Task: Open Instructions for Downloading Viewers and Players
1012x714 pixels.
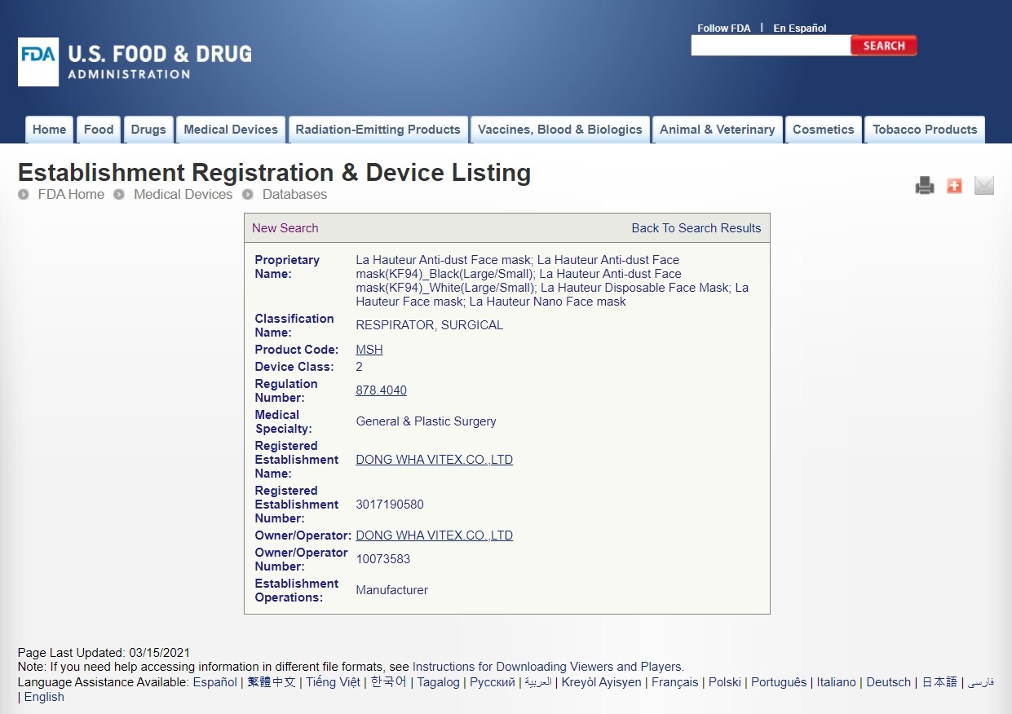Action: 548,667
